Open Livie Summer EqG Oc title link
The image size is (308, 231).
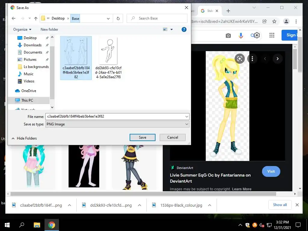coord(210,178)
